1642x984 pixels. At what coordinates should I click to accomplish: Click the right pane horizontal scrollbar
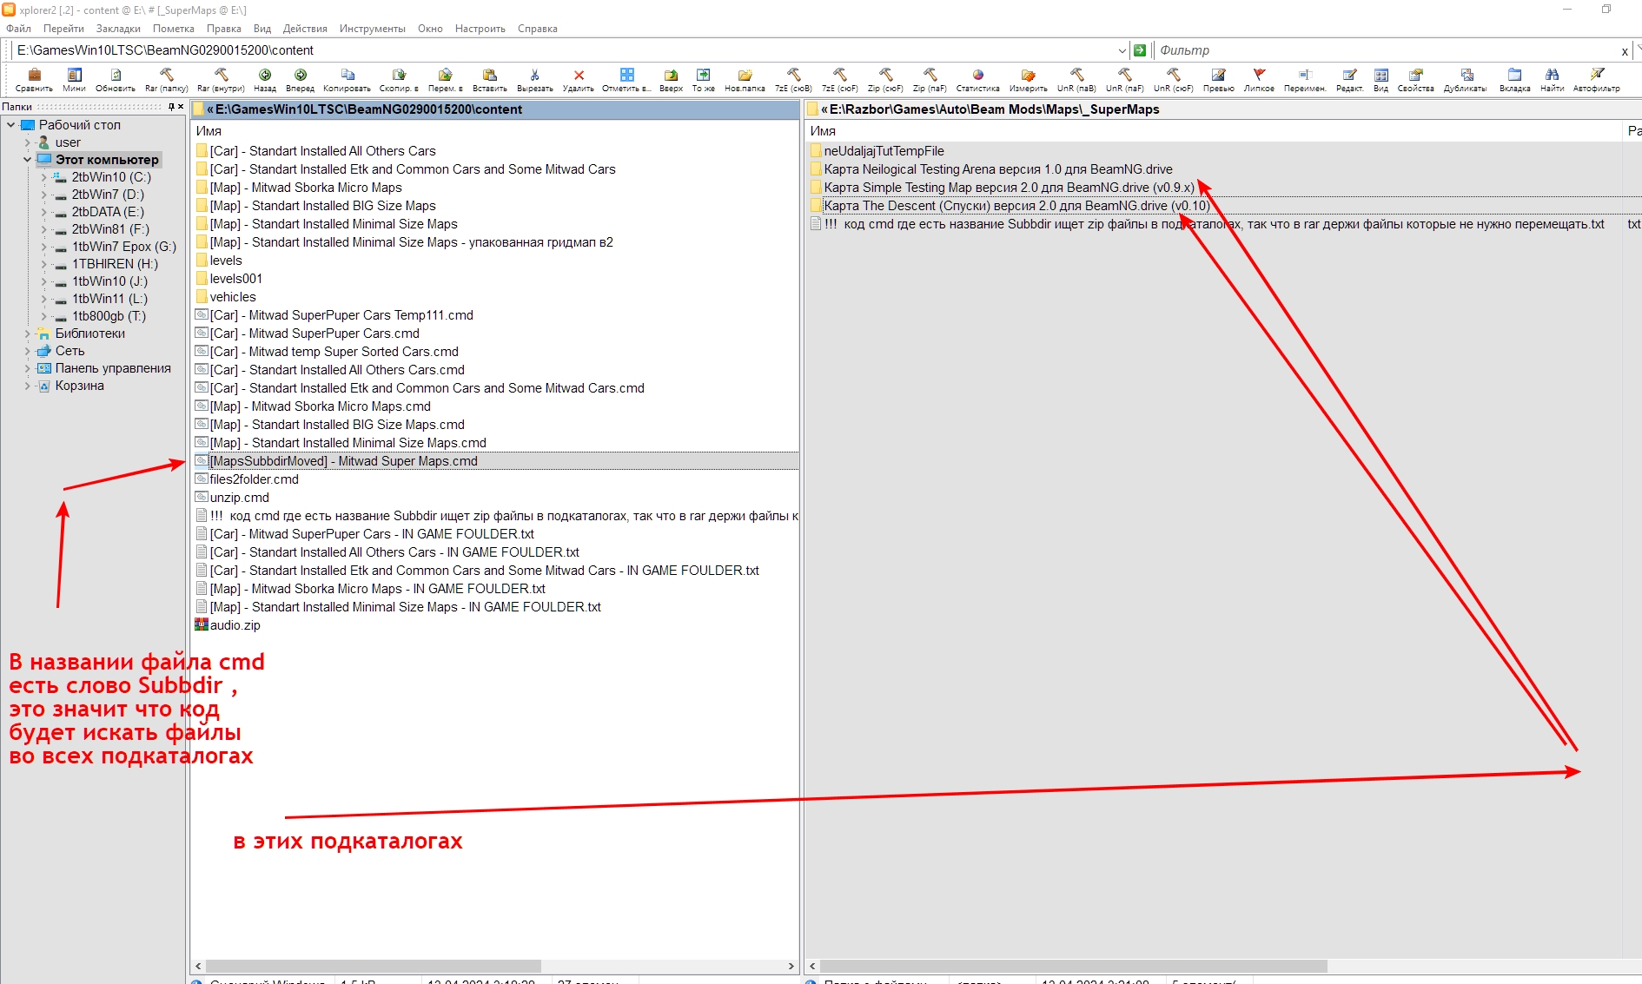pos(1073,966)
